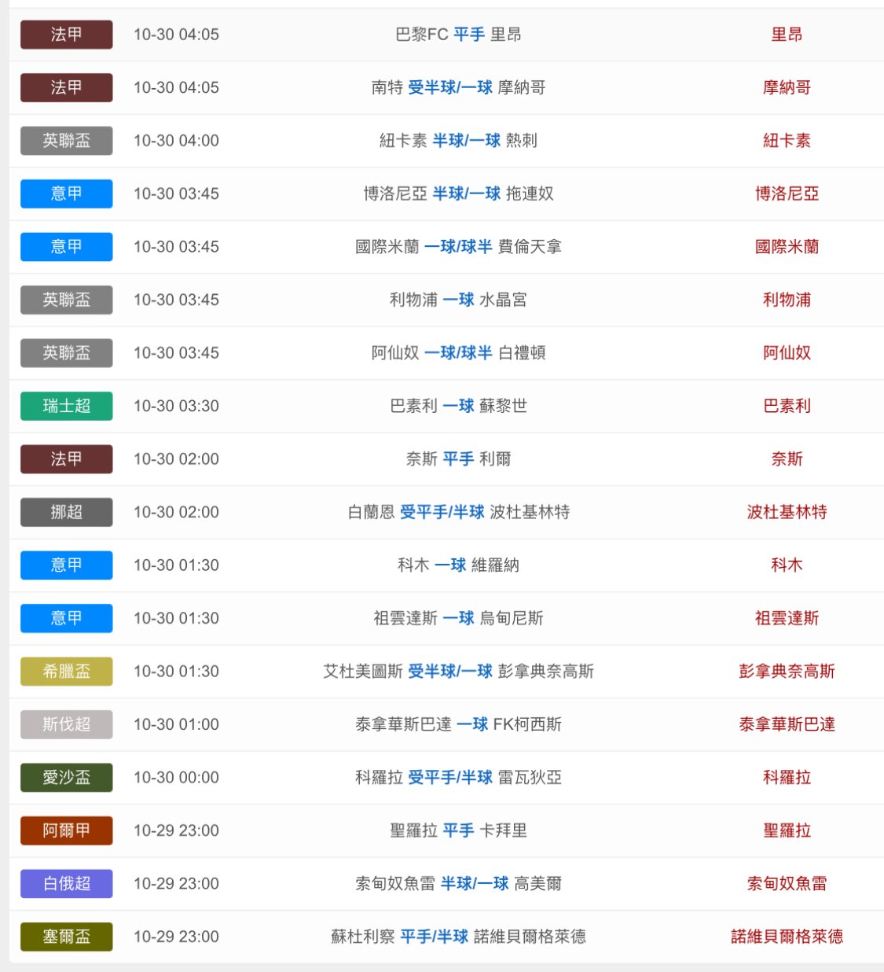Open the 阿爾甲 league badge
The height and width of the screenshot is (972, 884).
click(66, 830)
